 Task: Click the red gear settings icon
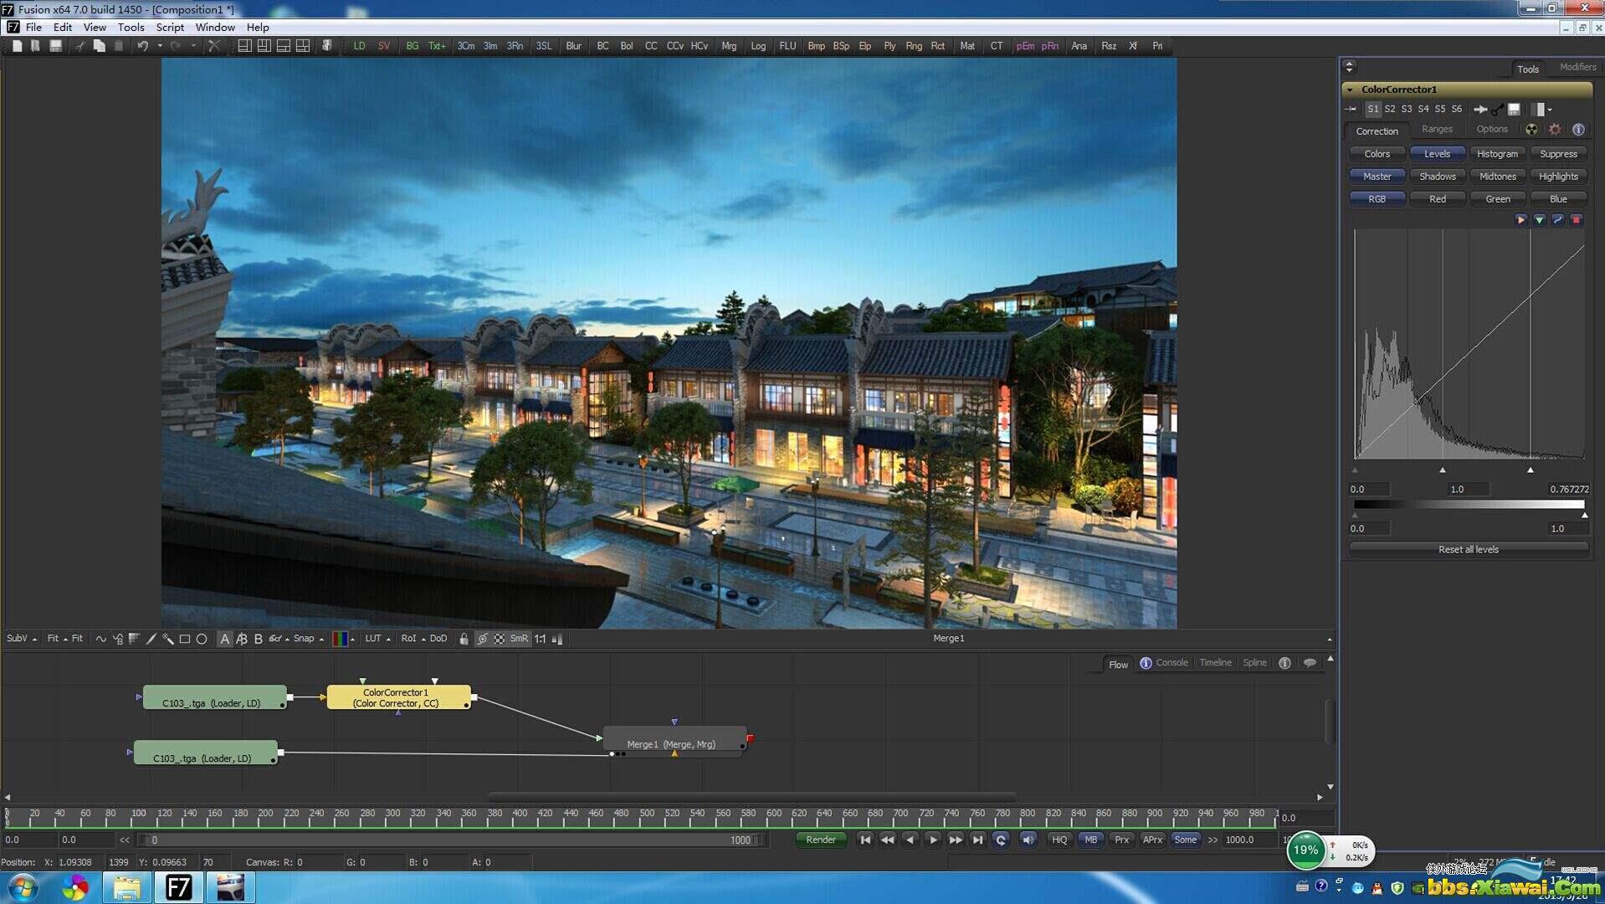coord(1554,130)
